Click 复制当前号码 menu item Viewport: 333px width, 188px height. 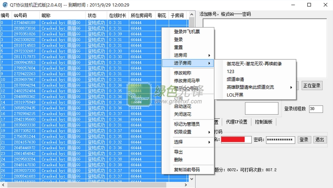click(188, 169)
